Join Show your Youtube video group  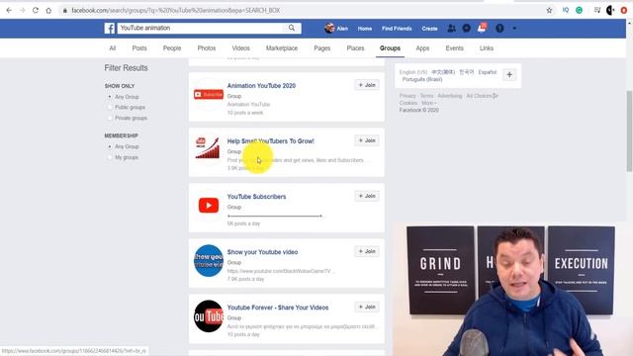367,251
